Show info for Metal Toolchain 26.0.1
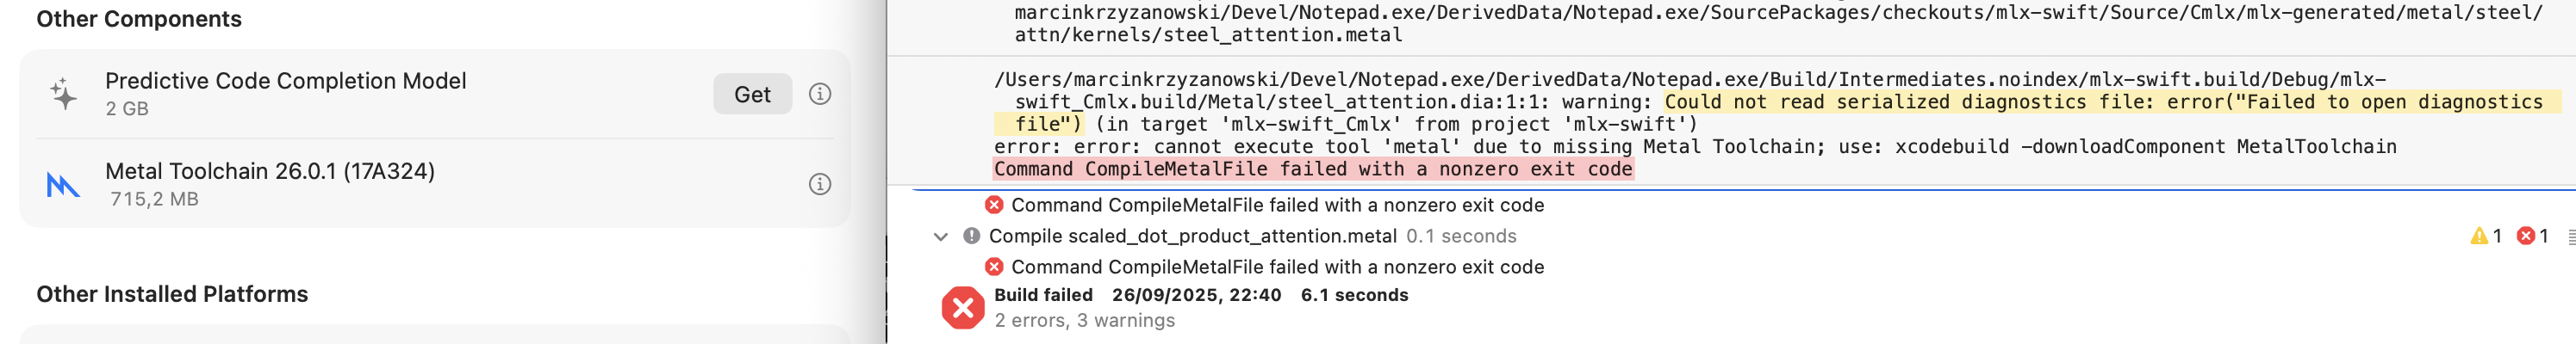2576x344 pixels. pos(819,184)
